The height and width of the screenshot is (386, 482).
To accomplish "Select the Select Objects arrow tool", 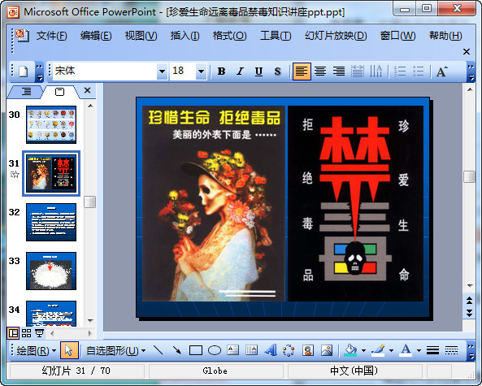I will click(x=69, y=350).
